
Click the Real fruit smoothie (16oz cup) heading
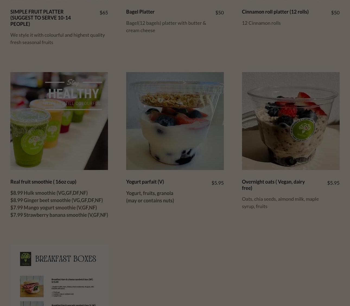(x=43, y=182)
